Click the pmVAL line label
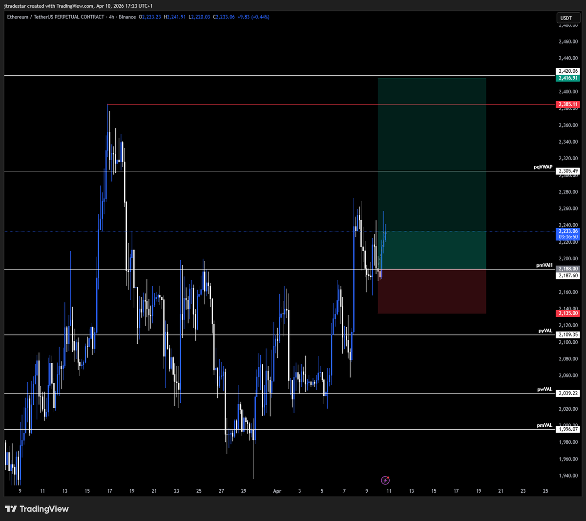 click(545, 425)
